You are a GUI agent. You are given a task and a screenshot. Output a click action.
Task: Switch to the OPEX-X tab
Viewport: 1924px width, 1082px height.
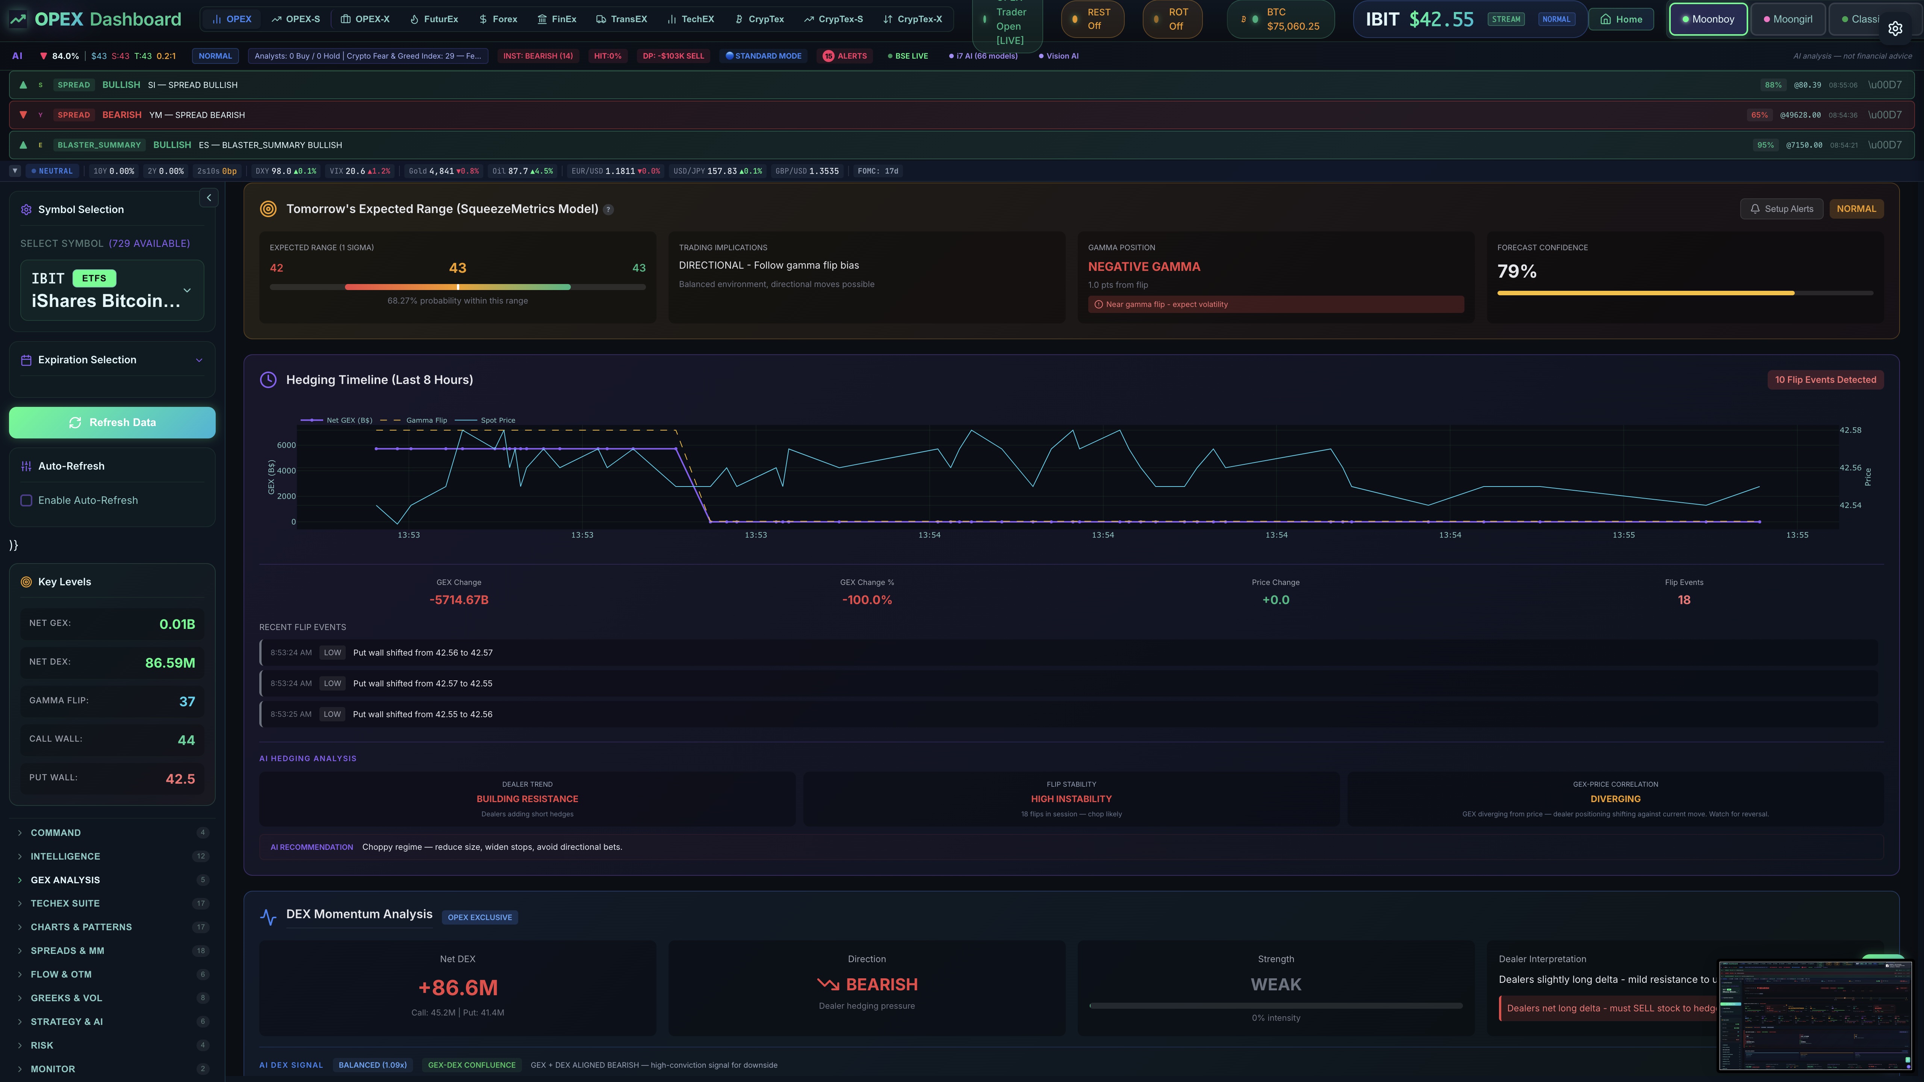[365, 20]
